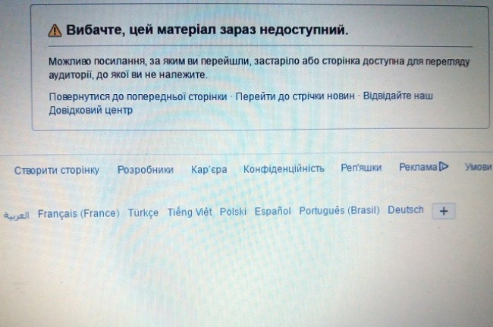Click the AdChoices icon next to Реклама

coord(444,166)
